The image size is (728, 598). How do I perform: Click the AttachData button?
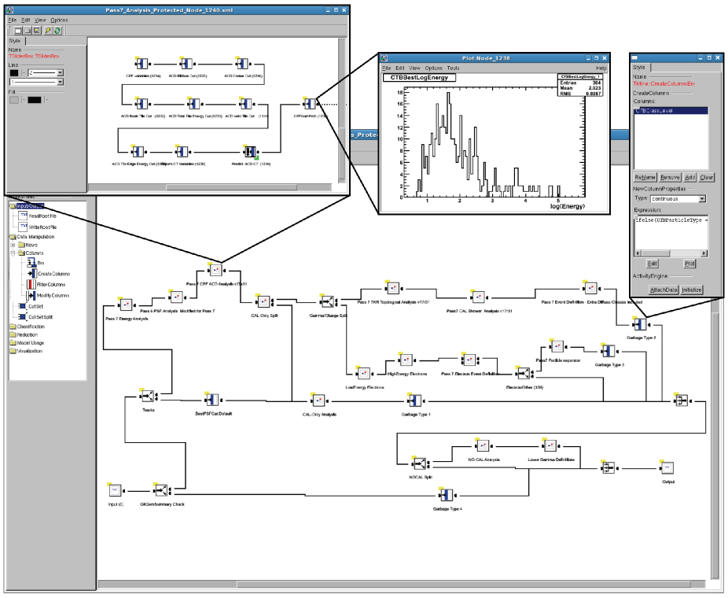(664, 290)
